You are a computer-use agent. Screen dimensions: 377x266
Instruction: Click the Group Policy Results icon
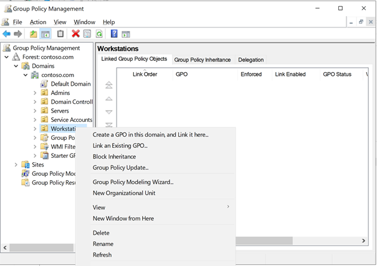click(26, 183)
